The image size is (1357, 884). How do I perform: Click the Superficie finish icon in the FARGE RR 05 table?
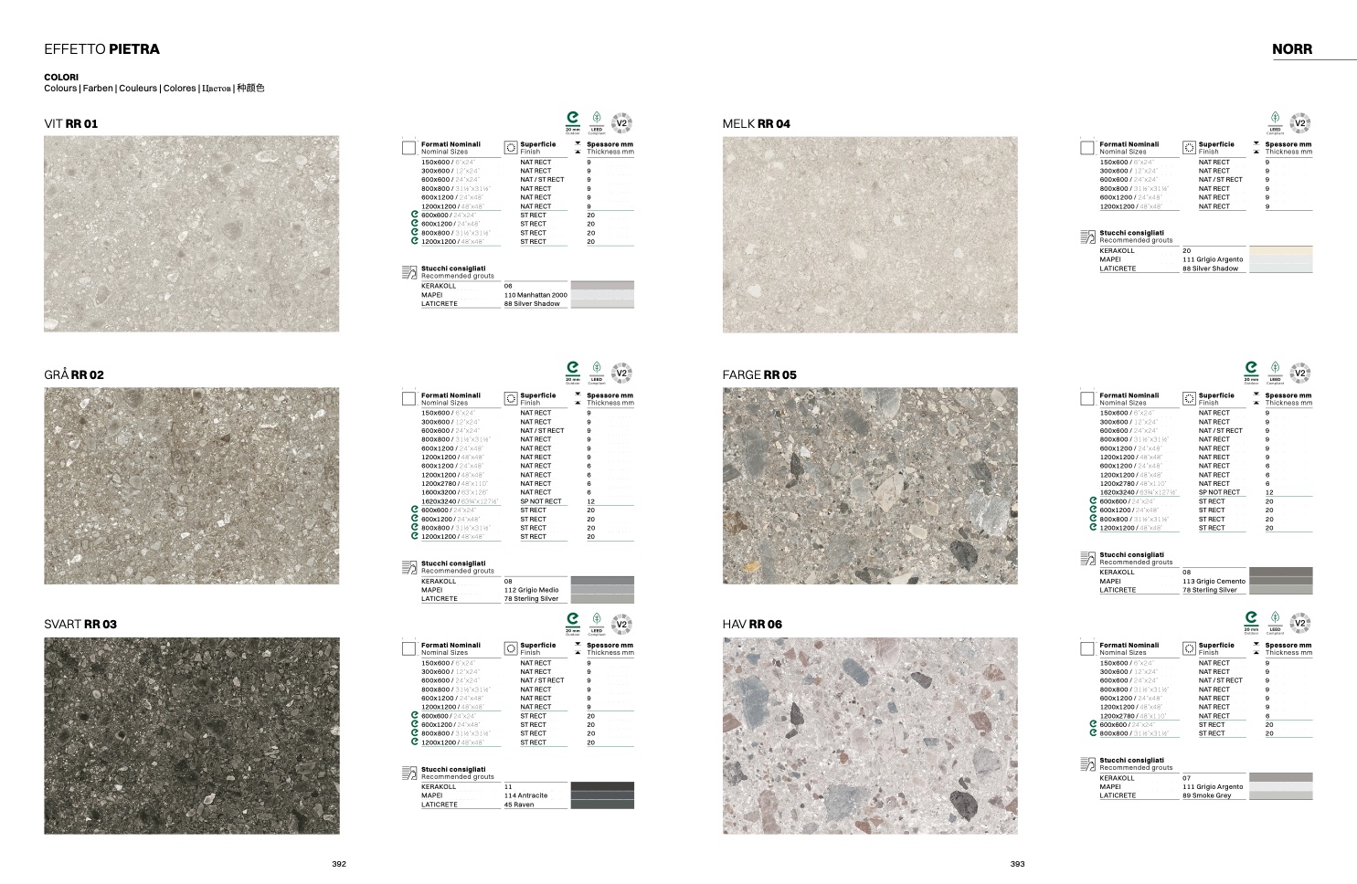[x=1189, y=398]
